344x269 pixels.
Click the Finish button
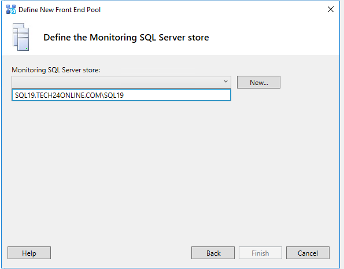(x=260, y=253)
